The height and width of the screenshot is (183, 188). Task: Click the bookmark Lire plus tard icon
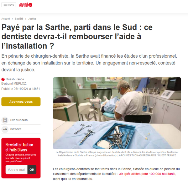pos(5,120)
